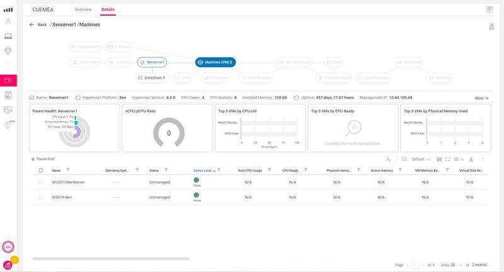Filter the Operating System column
Image resolution: width=504 pixels, height=272 pixels.
point(137,170)
